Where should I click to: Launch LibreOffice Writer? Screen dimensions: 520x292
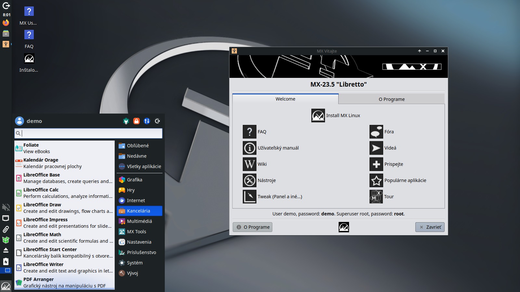(x=64, y=268)
